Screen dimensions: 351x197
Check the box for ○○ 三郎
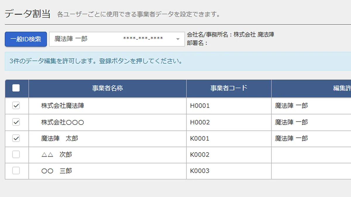[16, 171]
